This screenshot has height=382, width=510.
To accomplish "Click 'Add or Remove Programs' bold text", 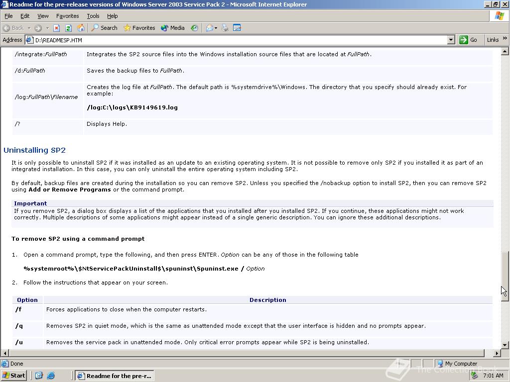I will point(70,190).
